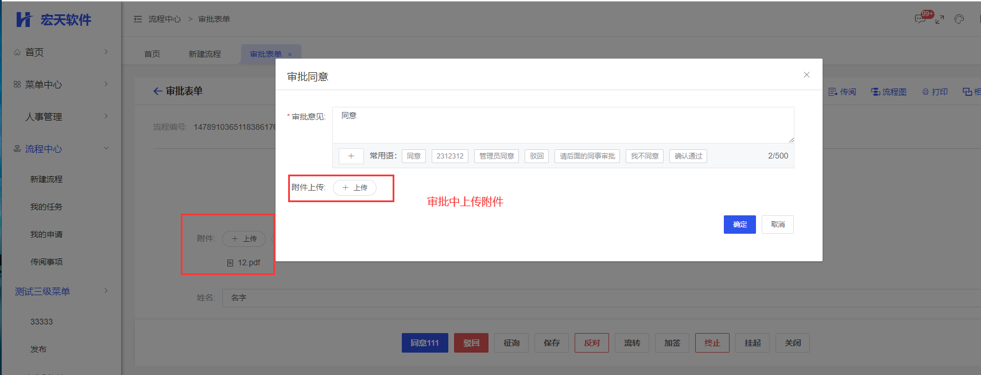Collapse the 流程中心 sidebar menu
The width and height of the screenshot is (981, 375).
(106, 148)
